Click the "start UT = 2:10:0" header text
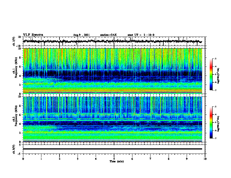Viewport: 231px width, 178px height. tap(141, 35)
